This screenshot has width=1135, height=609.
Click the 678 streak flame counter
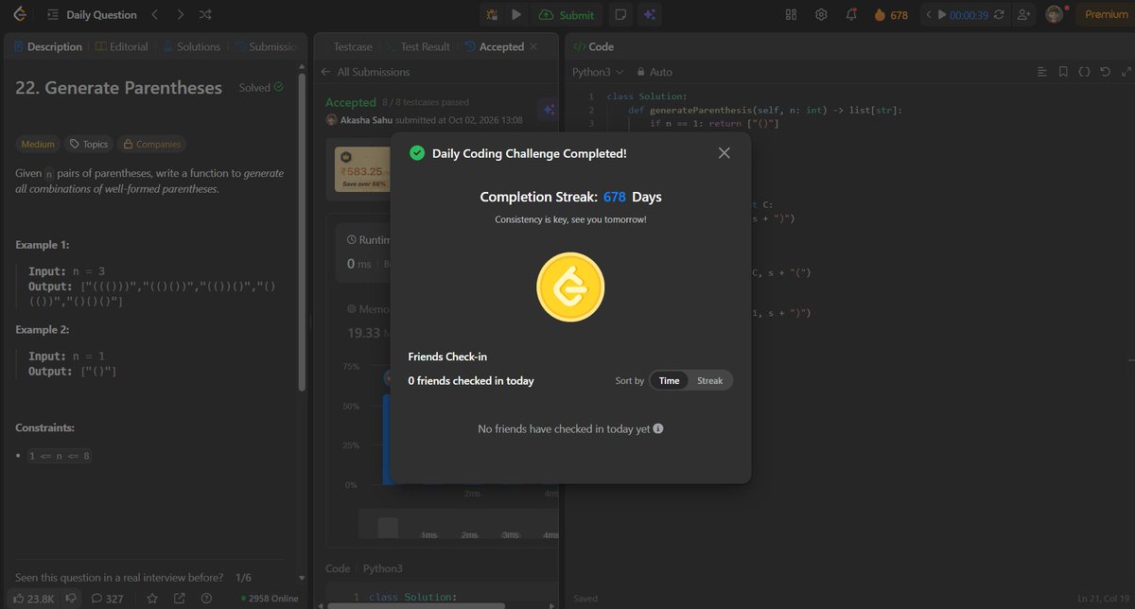click(890, 14)
